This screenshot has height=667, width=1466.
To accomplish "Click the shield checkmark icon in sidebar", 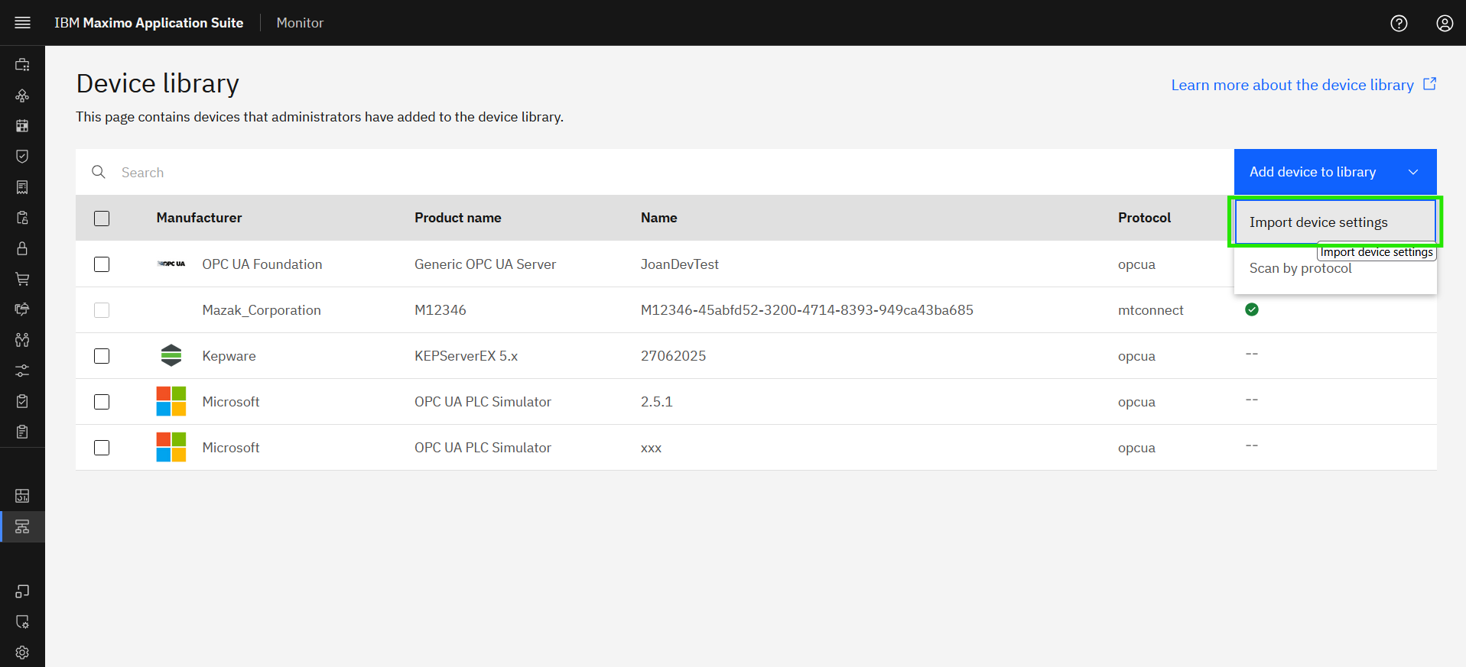I will point(22,157).
